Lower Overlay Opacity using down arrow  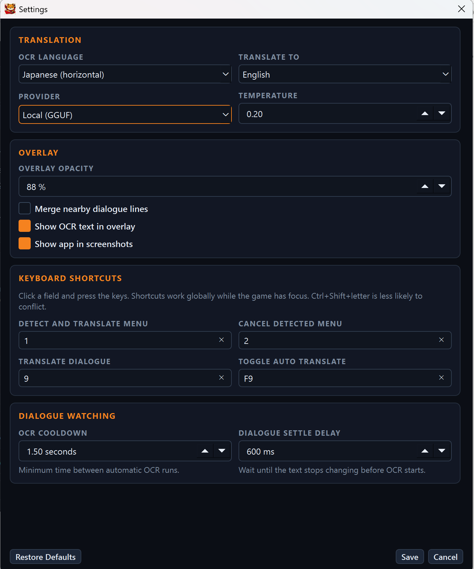tap(442, 186)
